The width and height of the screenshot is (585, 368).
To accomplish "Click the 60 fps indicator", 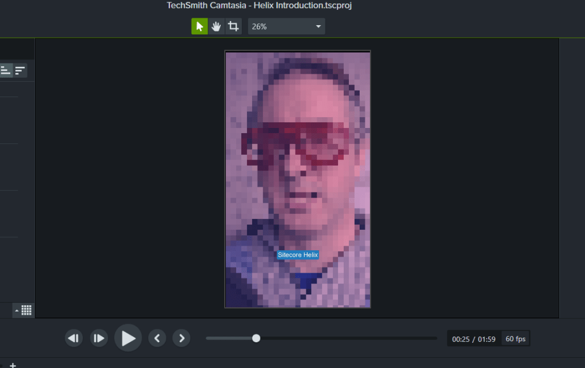I will pyautogui.click(x=515, y=338).
